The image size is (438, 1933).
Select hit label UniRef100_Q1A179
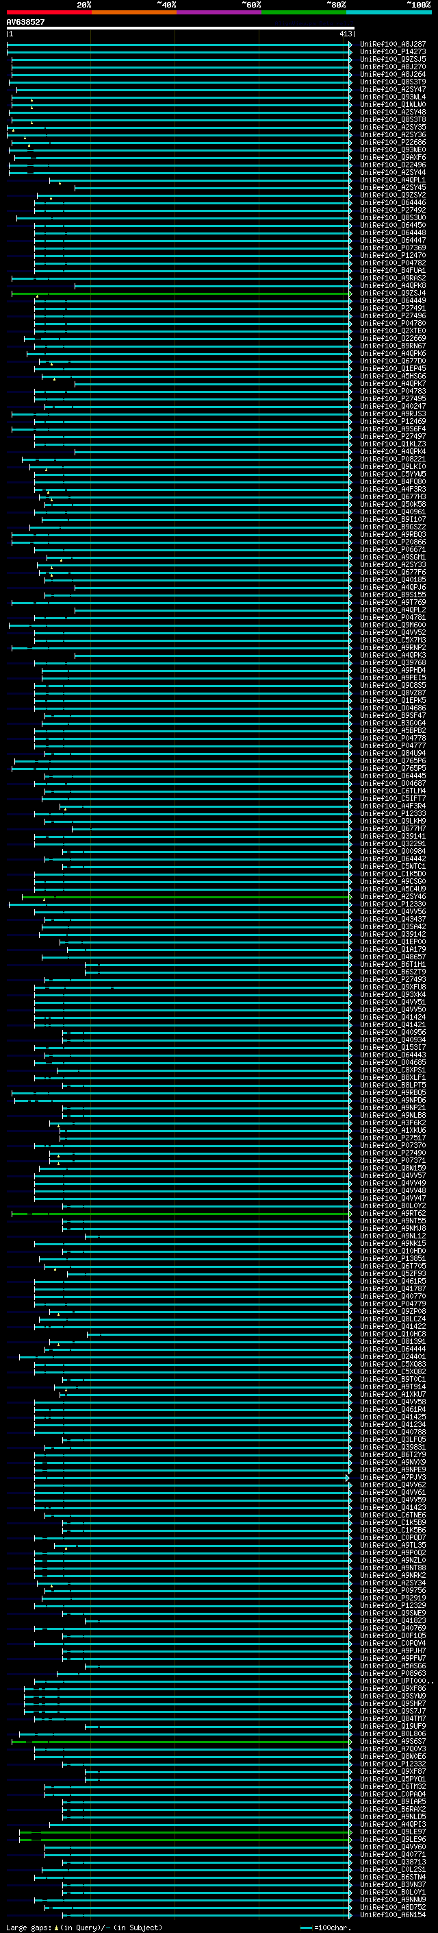pyautogui.click(x=393, y=950)
